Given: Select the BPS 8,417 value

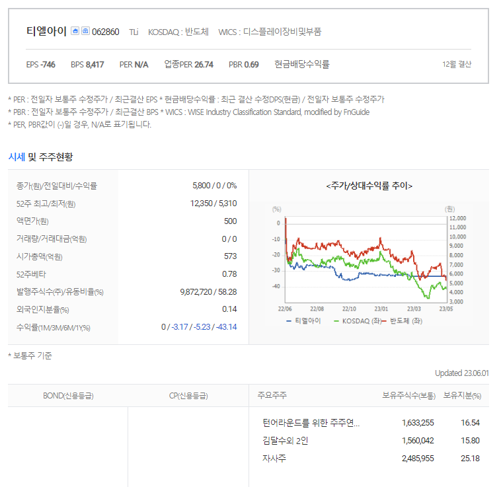Looking at the screenshot, I should click(x=87, y=65).
